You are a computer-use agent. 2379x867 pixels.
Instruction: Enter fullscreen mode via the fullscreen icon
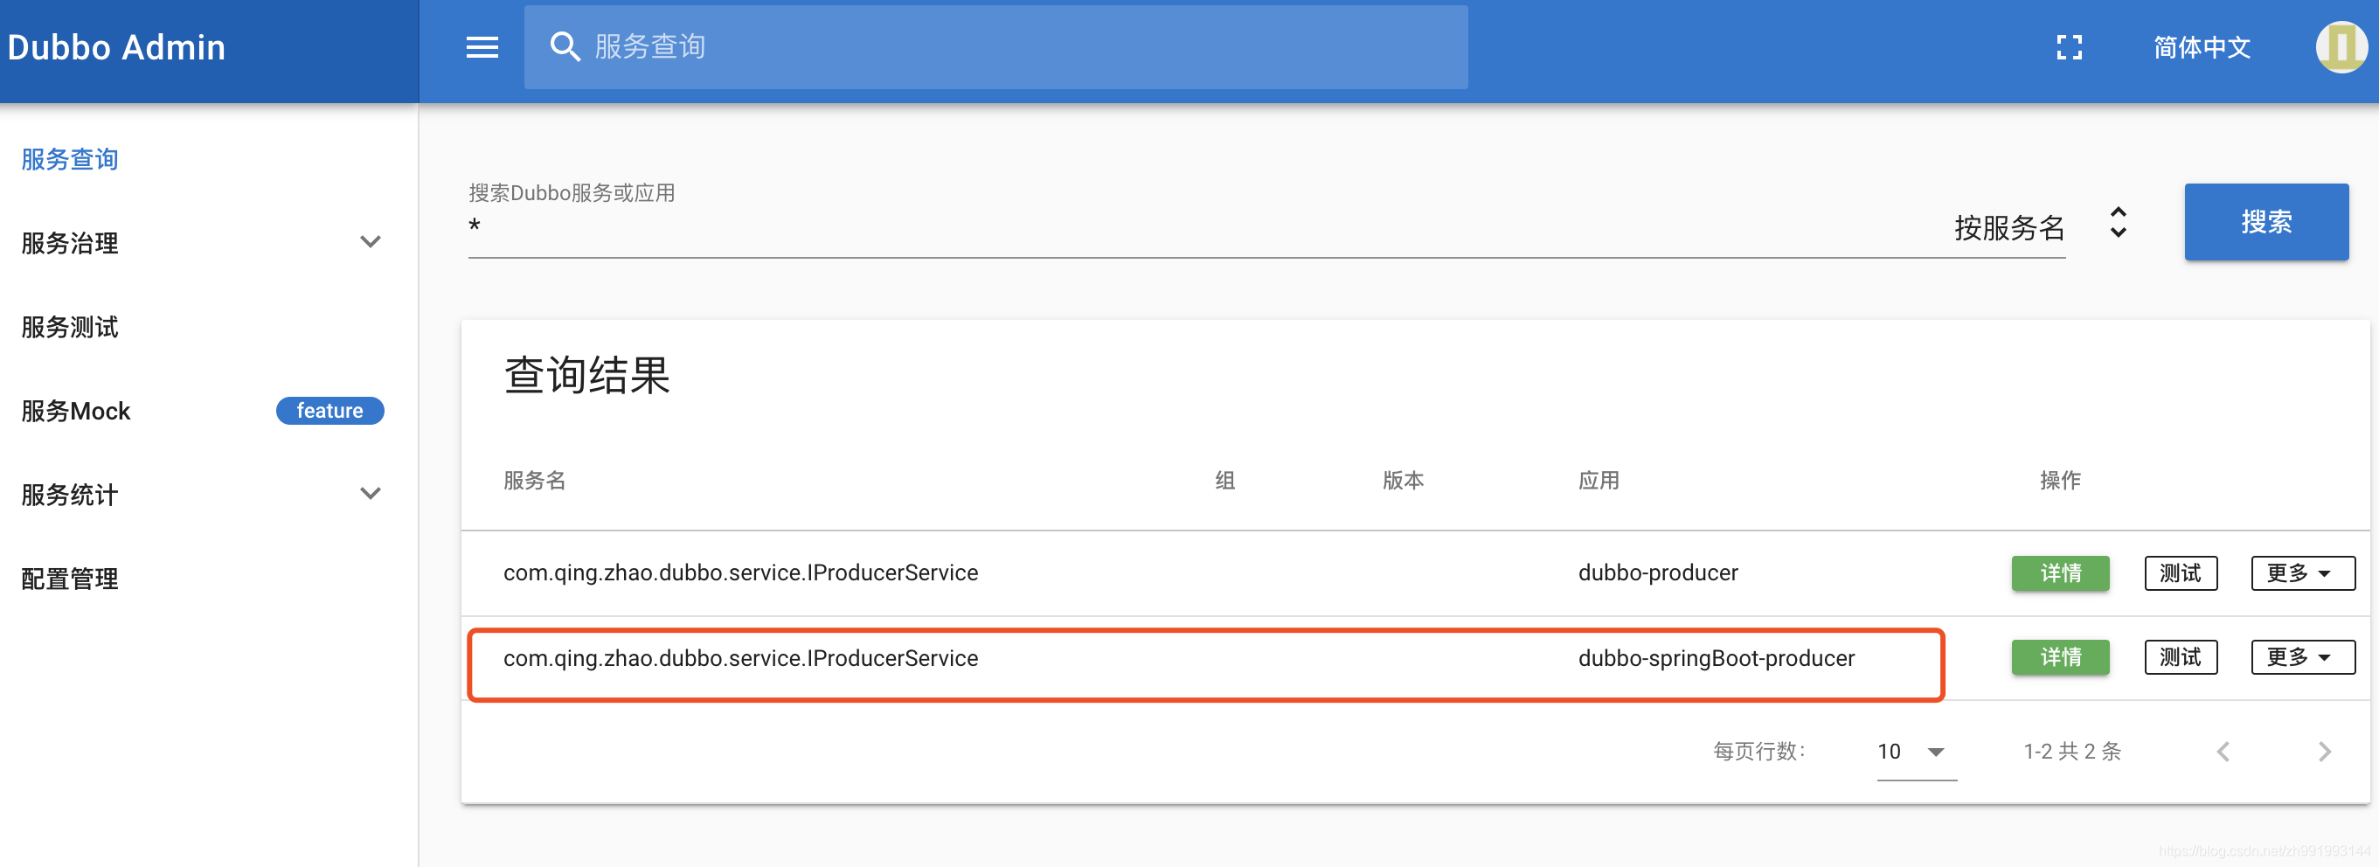pyautogui.click(x=2069, y=47)
